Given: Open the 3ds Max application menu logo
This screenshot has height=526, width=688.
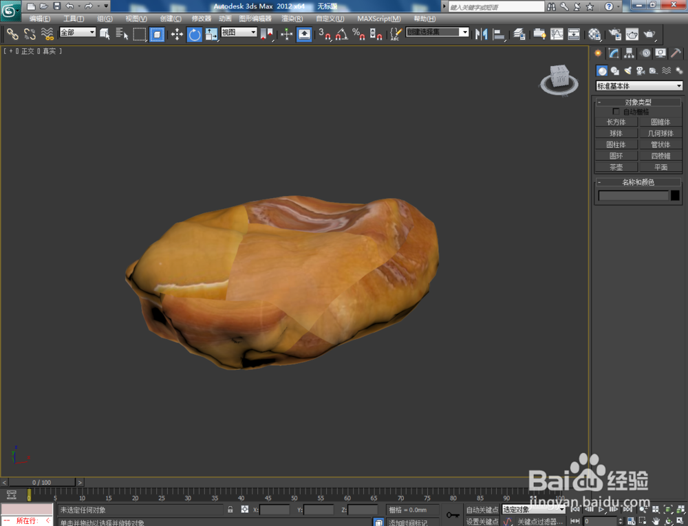Looking at the screenshot, I should 10,10.
